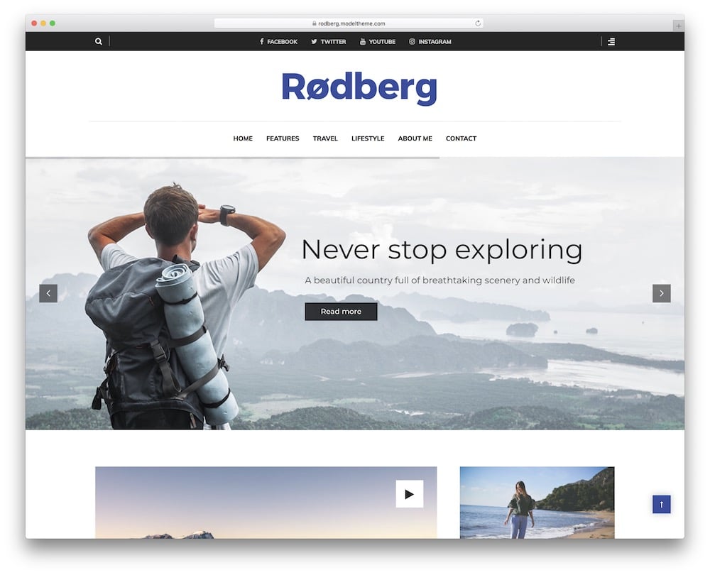Go to previous slide arrow
This screenshot has width=710, height=575.
[48, 293]
